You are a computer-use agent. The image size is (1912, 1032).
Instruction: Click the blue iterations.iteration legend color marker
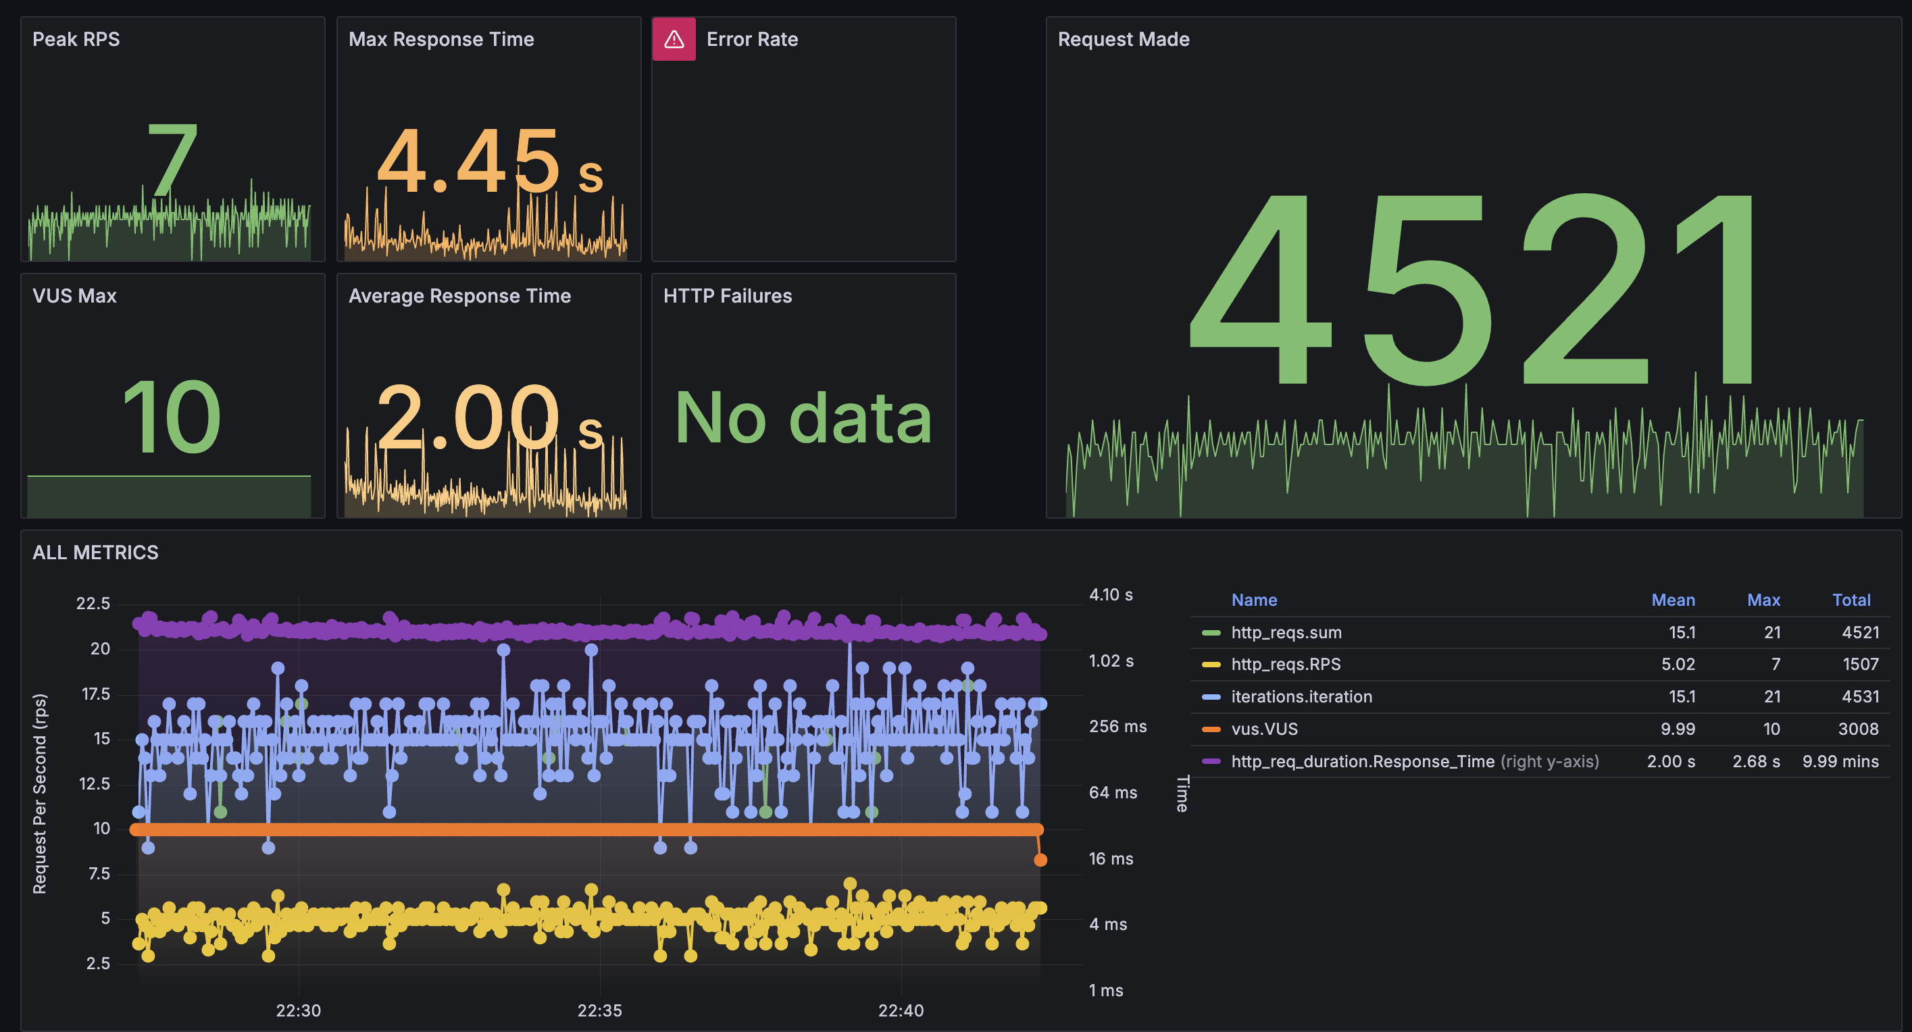pos(1211,698)
